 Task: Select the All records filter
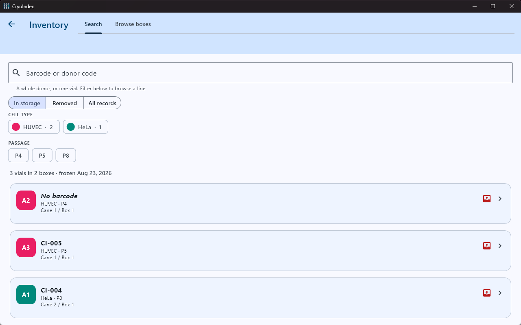102,103
